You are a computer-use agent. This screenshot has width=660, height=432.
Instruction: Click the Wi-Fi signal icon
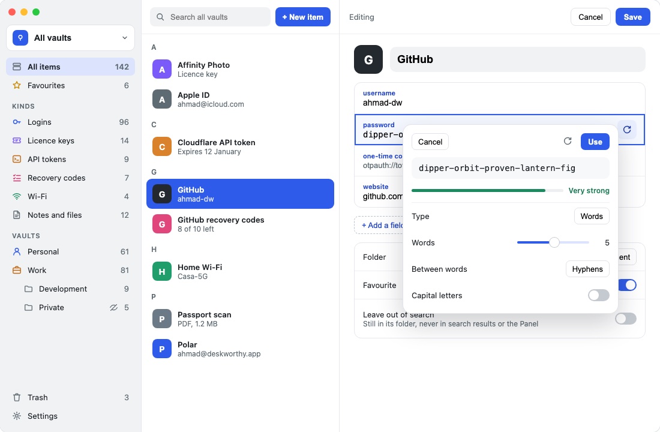17,196
